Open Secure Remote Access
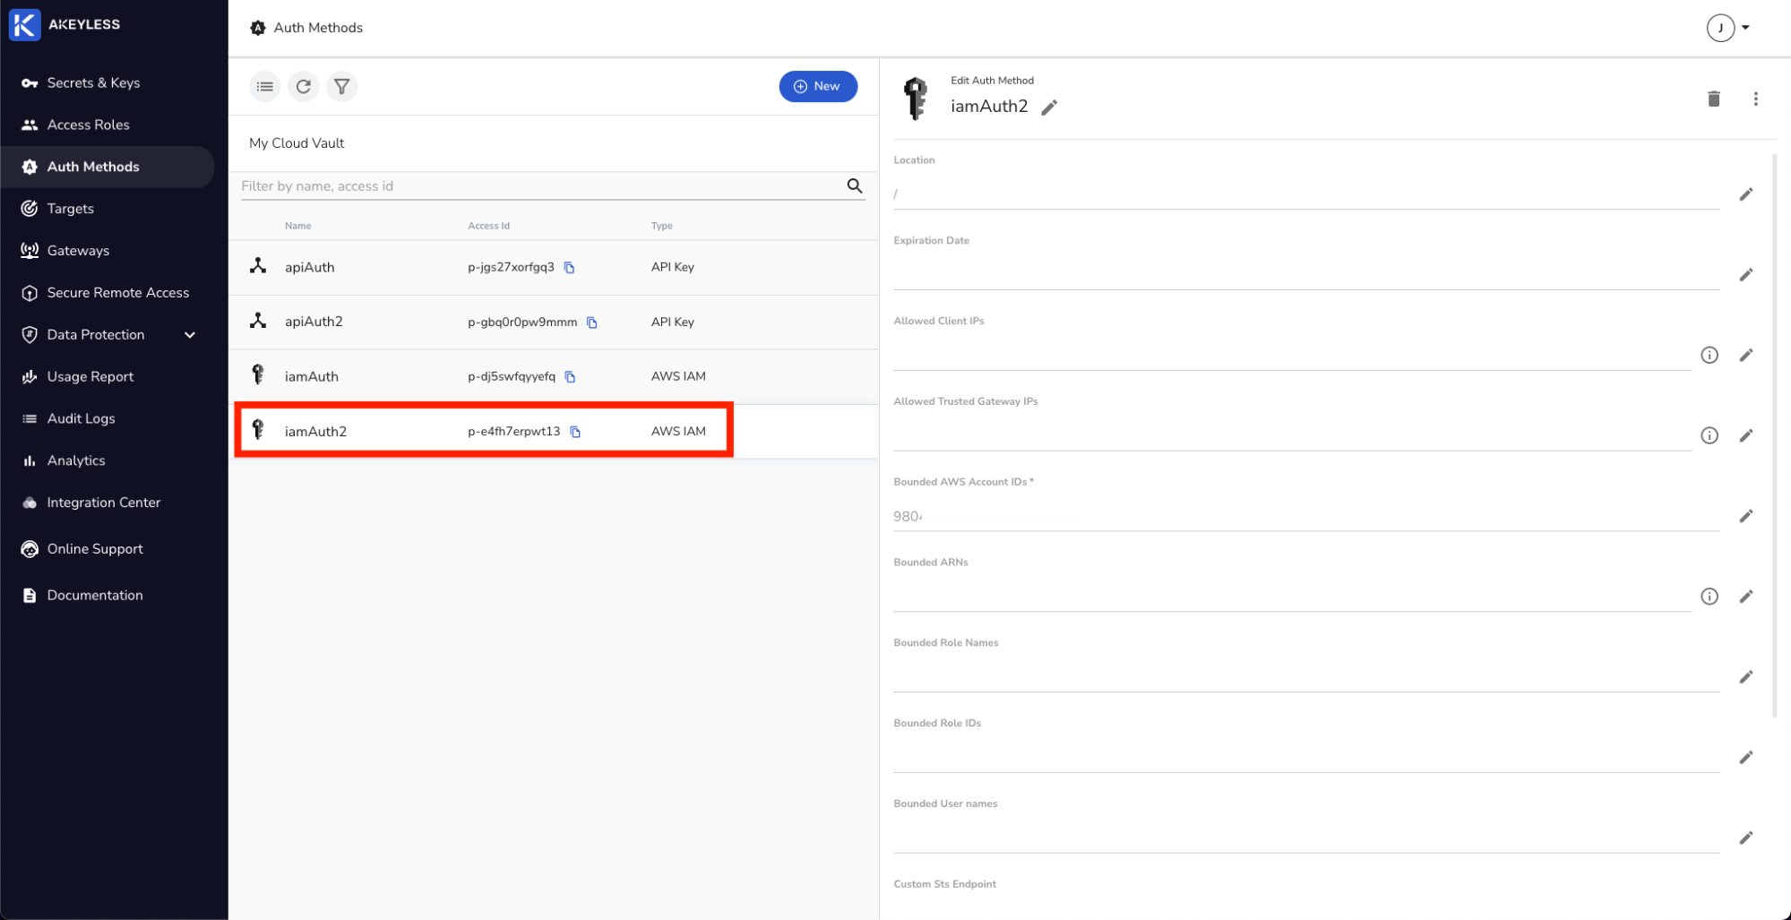Viewport: 1791px width, 920px height. pos(117,293)
